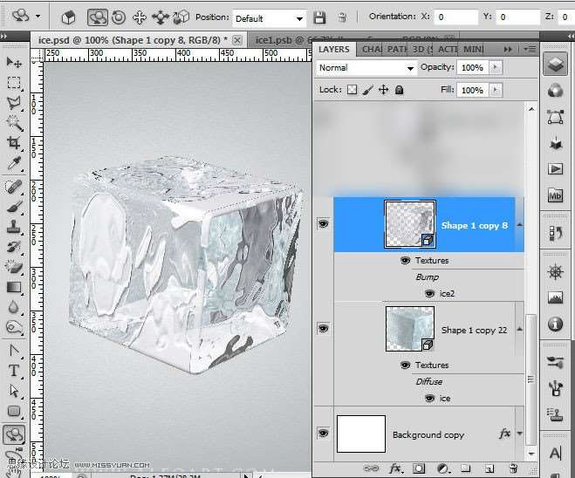Save the current 3D position preset
Image resolution: width=575 pixels, height=478 pixels.
pyautogui.click(x=319, y=17)
